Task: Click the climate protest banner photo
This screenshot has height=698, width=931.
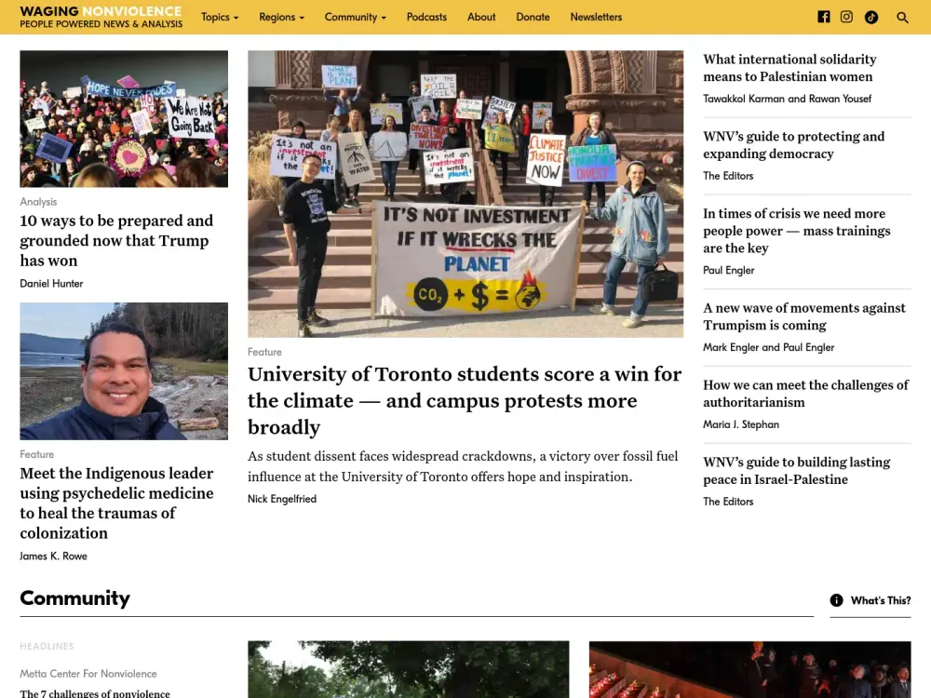Action: [465, 194]
